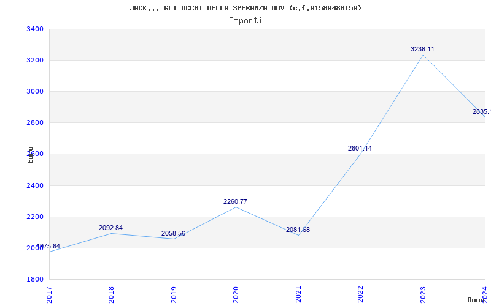Screen dimensions: 491x306
Task: Click the 2021 x-axis year label
Action: click(298, 295)
